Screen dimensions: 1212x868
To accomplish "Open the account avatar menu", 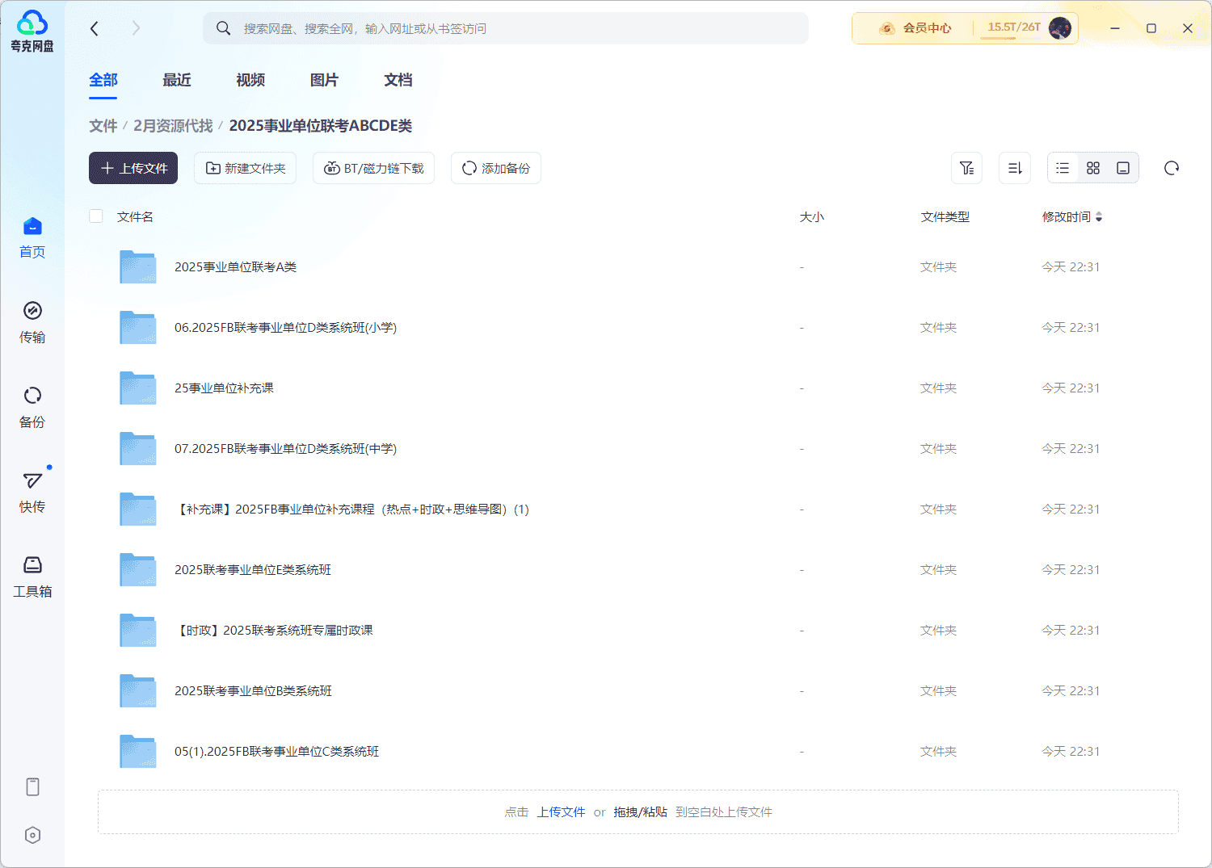I will click(x=1058, y=27).
